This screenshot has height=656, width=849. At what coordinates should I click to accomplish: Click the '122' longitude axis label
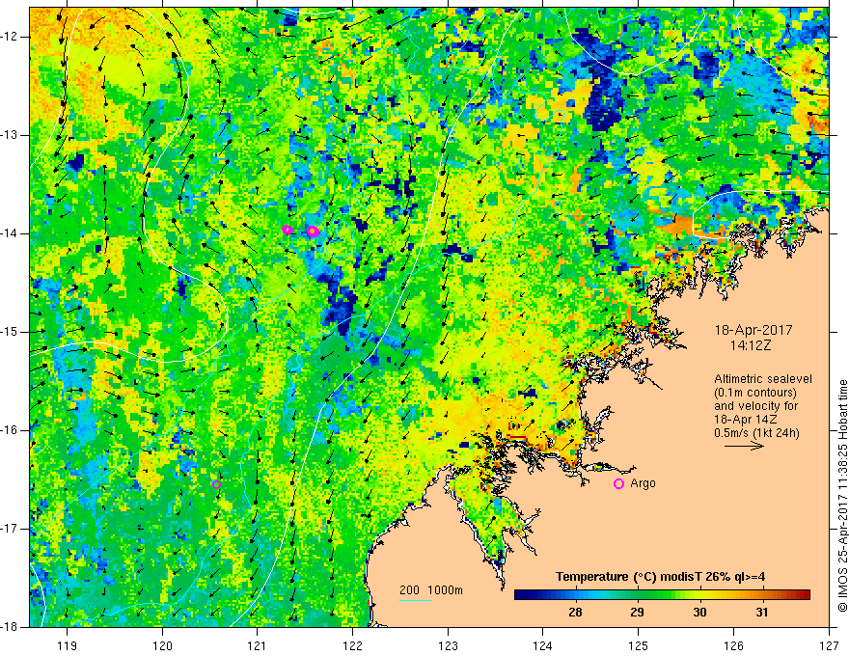point(352,645)
